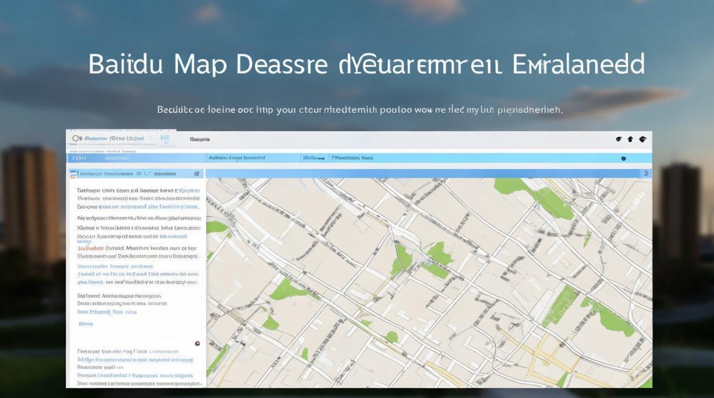This screenshot has width=714, height=398.
Task: Click the short blue "Marbo" link in the sidebar
Action: [85, 323]
